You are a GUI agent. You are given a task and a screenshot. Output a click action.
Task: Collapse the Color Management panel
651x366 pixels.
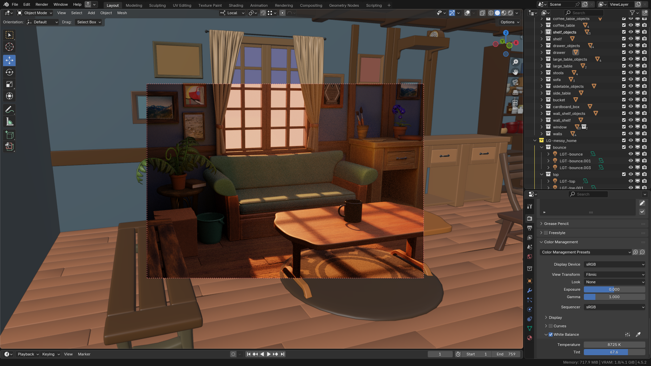[561, 242]
